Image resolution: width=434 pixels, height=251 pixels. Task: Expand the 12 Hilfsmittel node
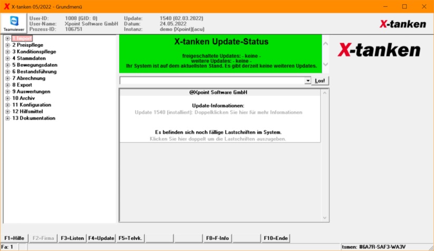(x=7, y=111)
